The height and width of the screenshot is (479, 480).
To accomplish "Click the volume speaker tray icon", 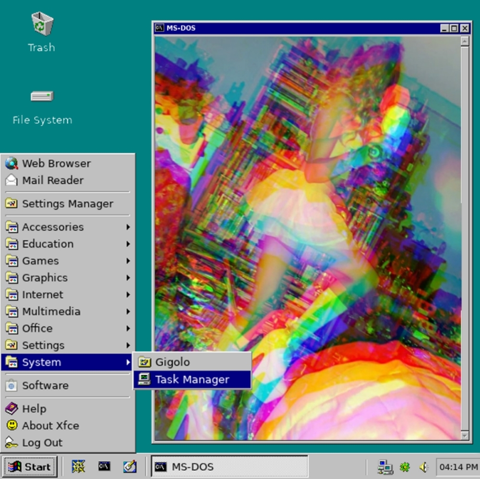I will (x=424, y=467).
